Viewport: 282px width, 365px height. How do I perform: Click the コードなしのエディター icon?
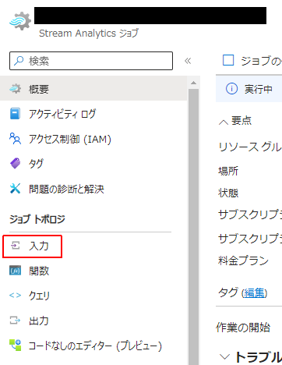(15, 345)
